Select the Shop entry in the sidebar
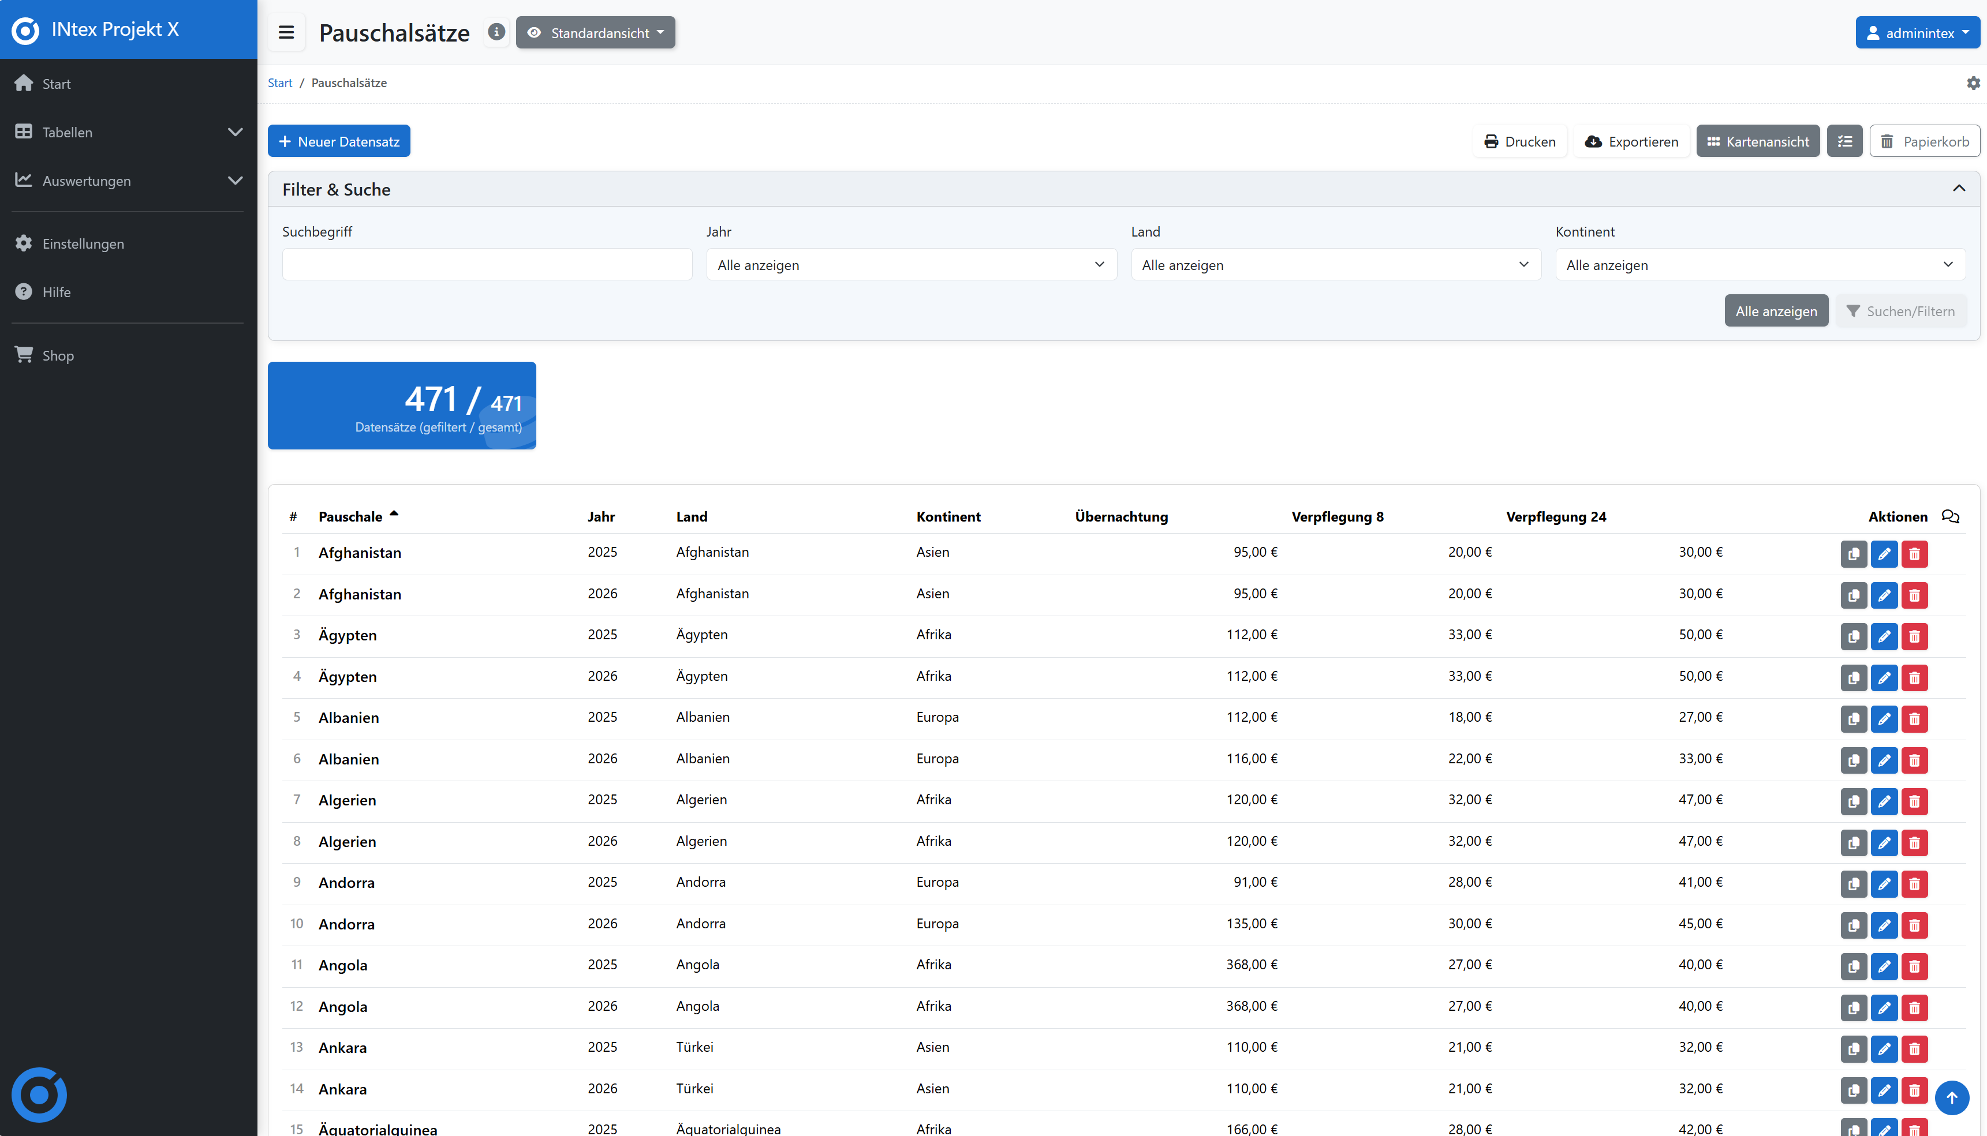 (58, 355)
